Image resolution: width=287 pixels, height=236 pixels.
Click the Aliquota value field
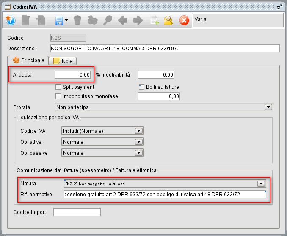[73, 74]
